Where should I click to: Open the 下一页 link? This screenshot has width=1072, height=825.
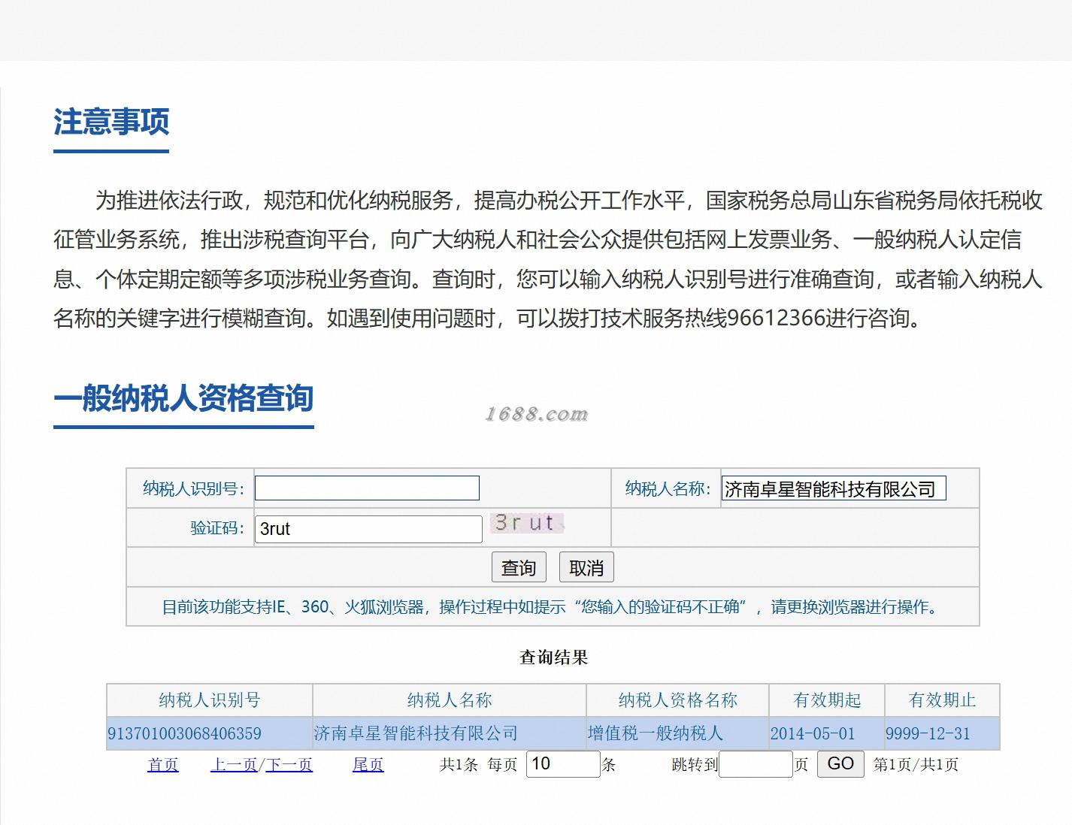(x=289, y=765)
